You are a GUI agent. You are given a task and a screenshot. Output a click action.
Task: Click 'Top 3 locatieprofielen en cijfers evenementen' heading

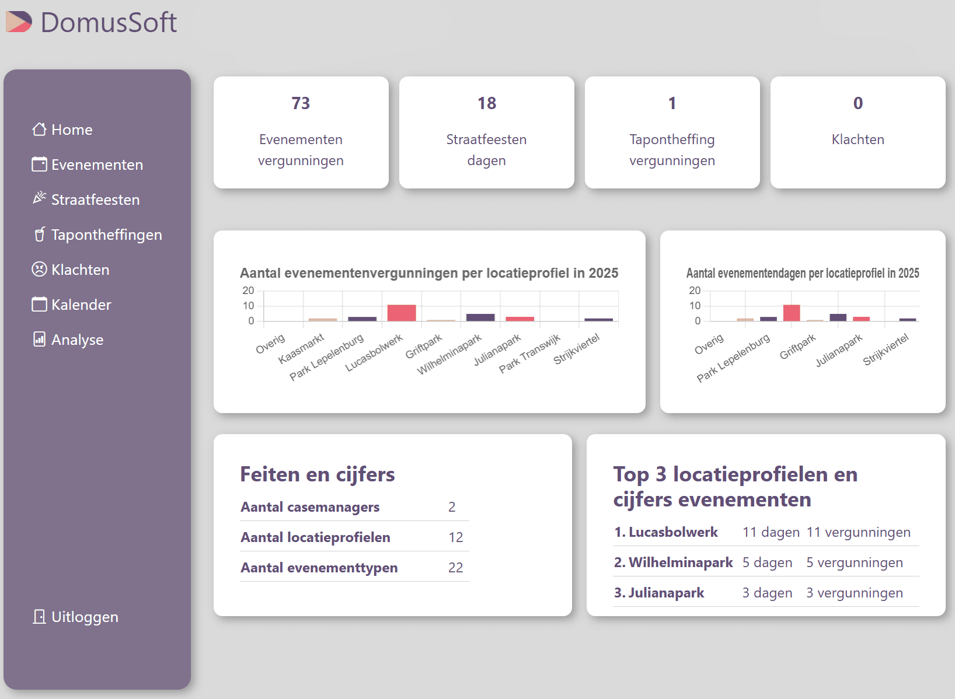tap(736, 487)
